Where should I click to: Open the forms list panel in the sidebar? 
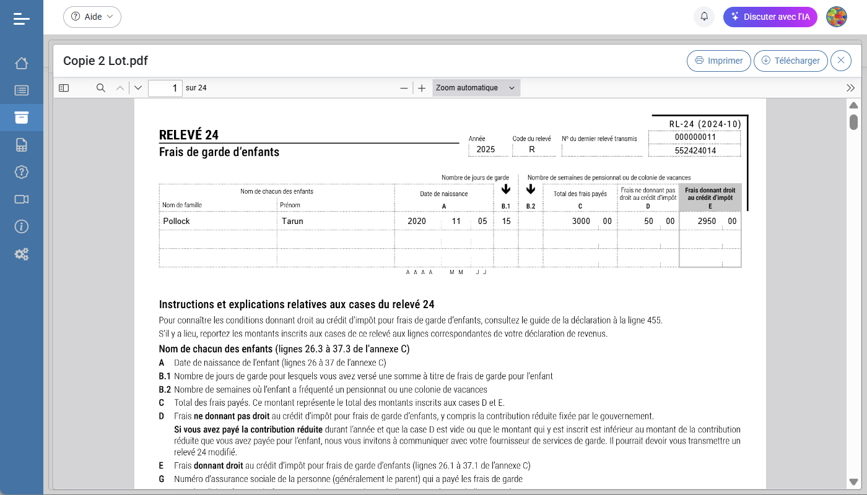(22, 90)
